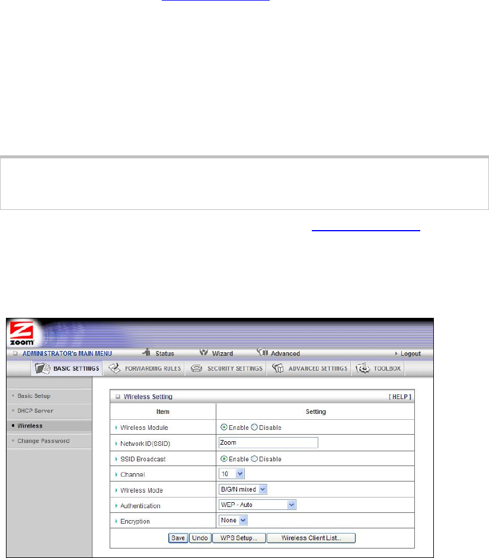489x558 pixels.
Task: Click the Save button
Action: [178, 538]
